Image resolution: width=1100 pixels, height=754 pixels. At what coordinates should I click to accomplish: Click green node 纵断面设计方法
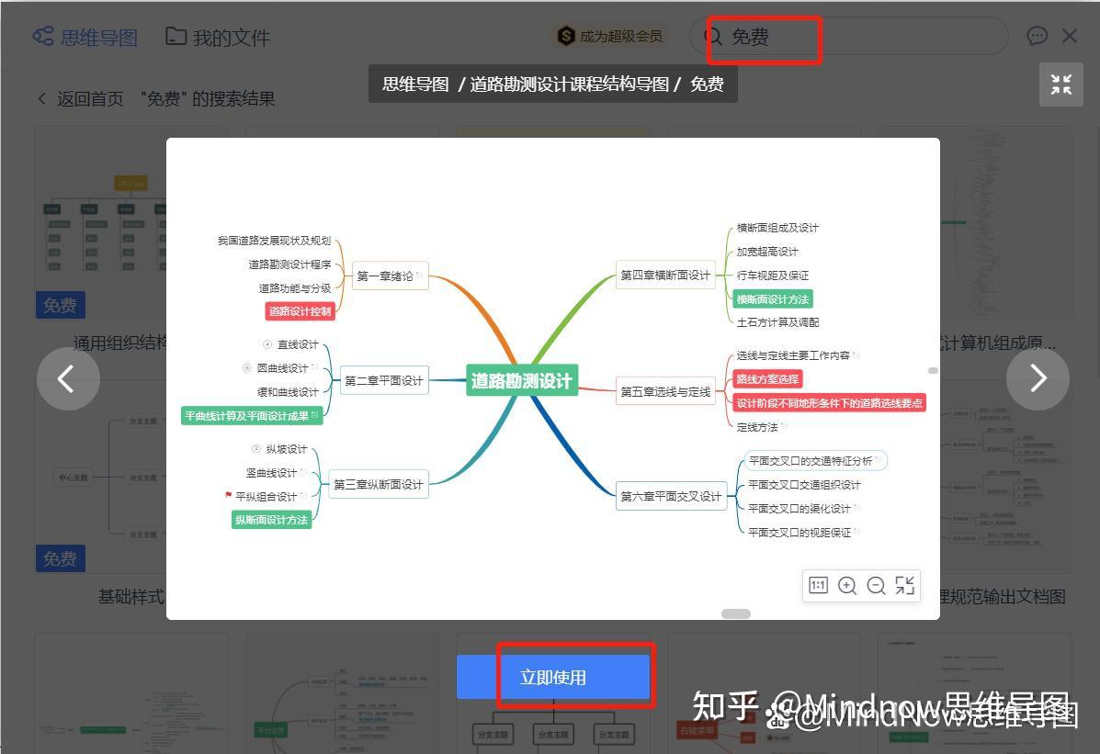(x=271, y=519)
